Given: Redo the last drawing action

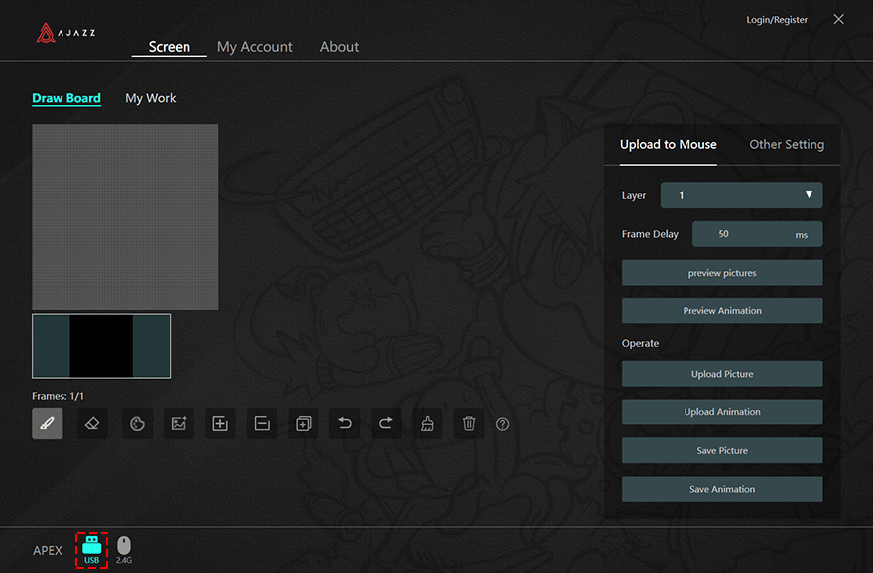Looking at the screenshot, I should tap(386, 424).
